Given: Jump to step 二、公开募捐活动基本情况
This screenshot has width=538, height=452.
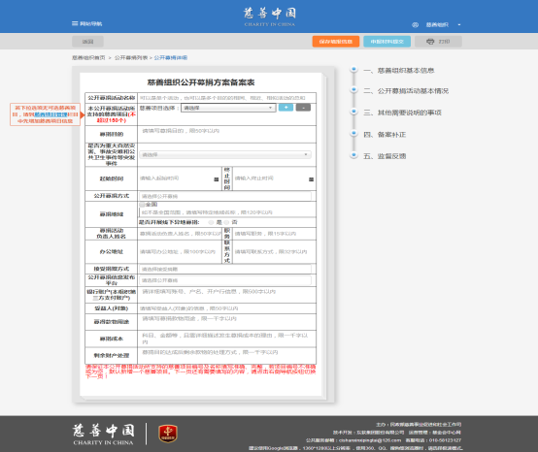Looking at the screenshot, I should click(406, 91).
